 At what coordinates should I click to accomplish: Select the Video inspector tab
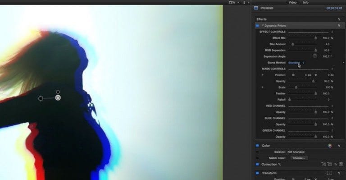coord(292,2)
